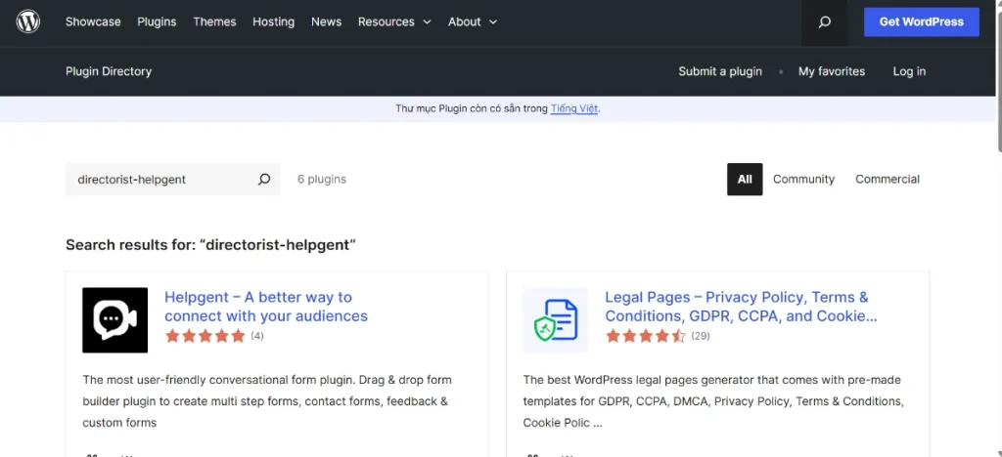Screen dimensions: 1002x457
Task: Submit search with plugin search magnifier
Action: tap(264, 179)
